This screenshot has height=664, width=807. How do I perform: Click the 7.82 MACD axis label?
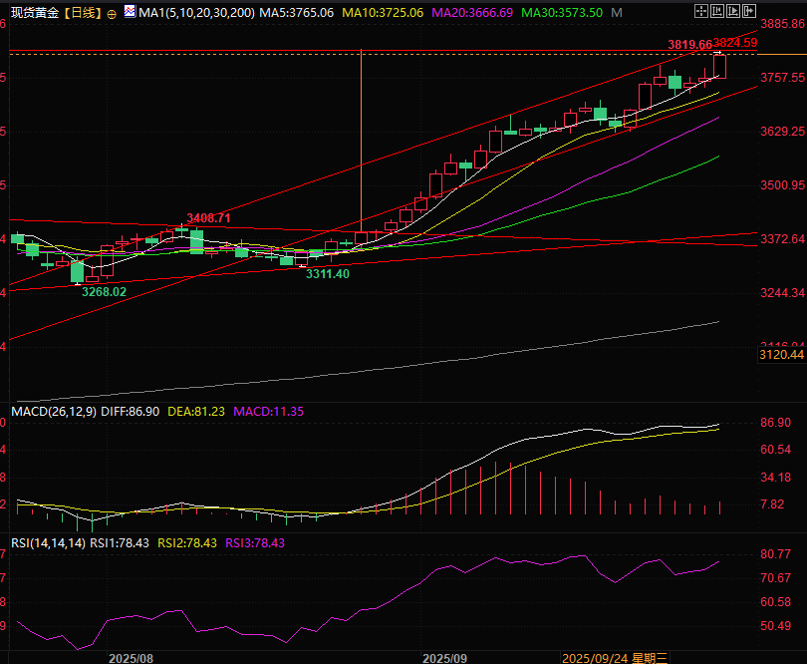(772, 504)
